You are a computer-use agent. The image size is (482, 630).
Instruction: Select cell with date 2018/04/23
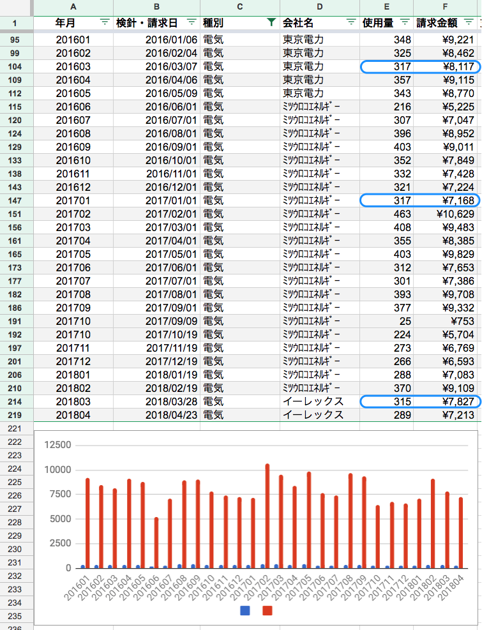tap(156, 415)
